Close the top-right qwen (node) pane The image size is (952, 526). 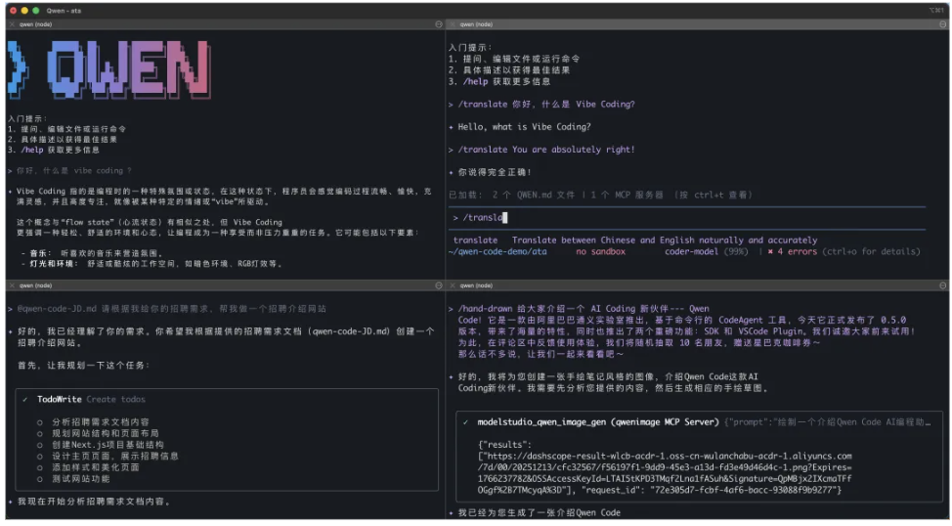pos(453,23)
